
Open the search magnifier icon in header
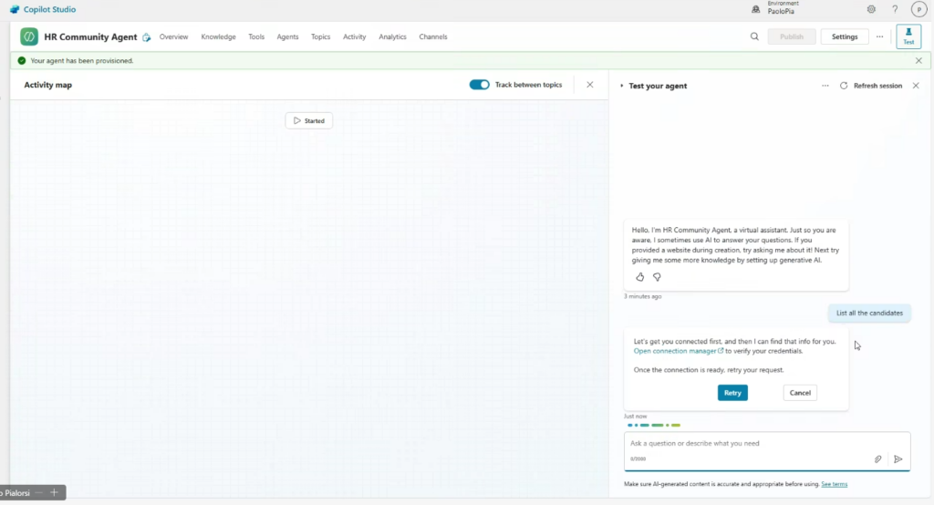click(754, 37)
